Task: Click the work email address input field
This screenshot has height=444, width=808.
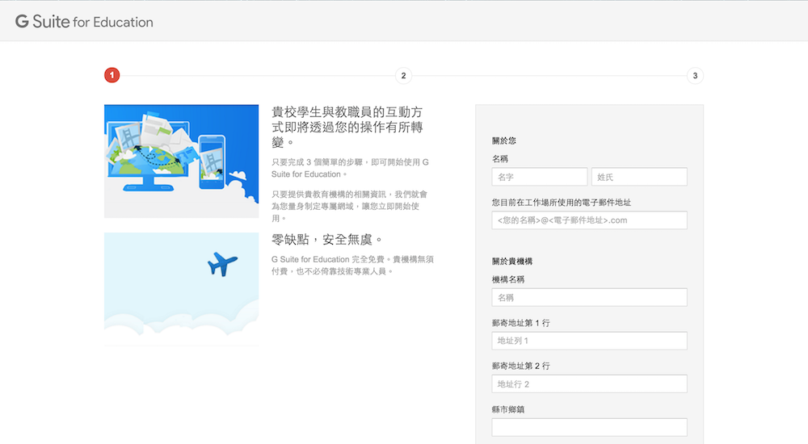Action: tap(589, 220)
